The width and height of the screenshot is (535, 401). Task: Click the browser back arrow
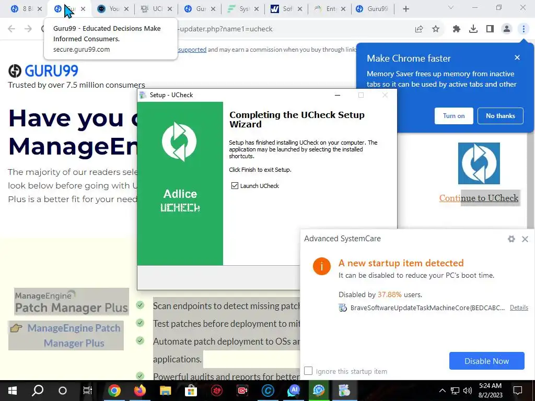tap(11, 29)
